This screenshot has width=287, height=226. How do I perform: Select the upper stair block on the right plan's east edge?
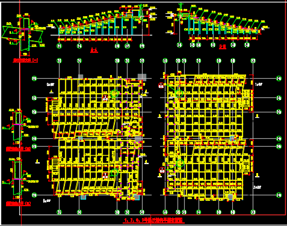coord(247,98)
